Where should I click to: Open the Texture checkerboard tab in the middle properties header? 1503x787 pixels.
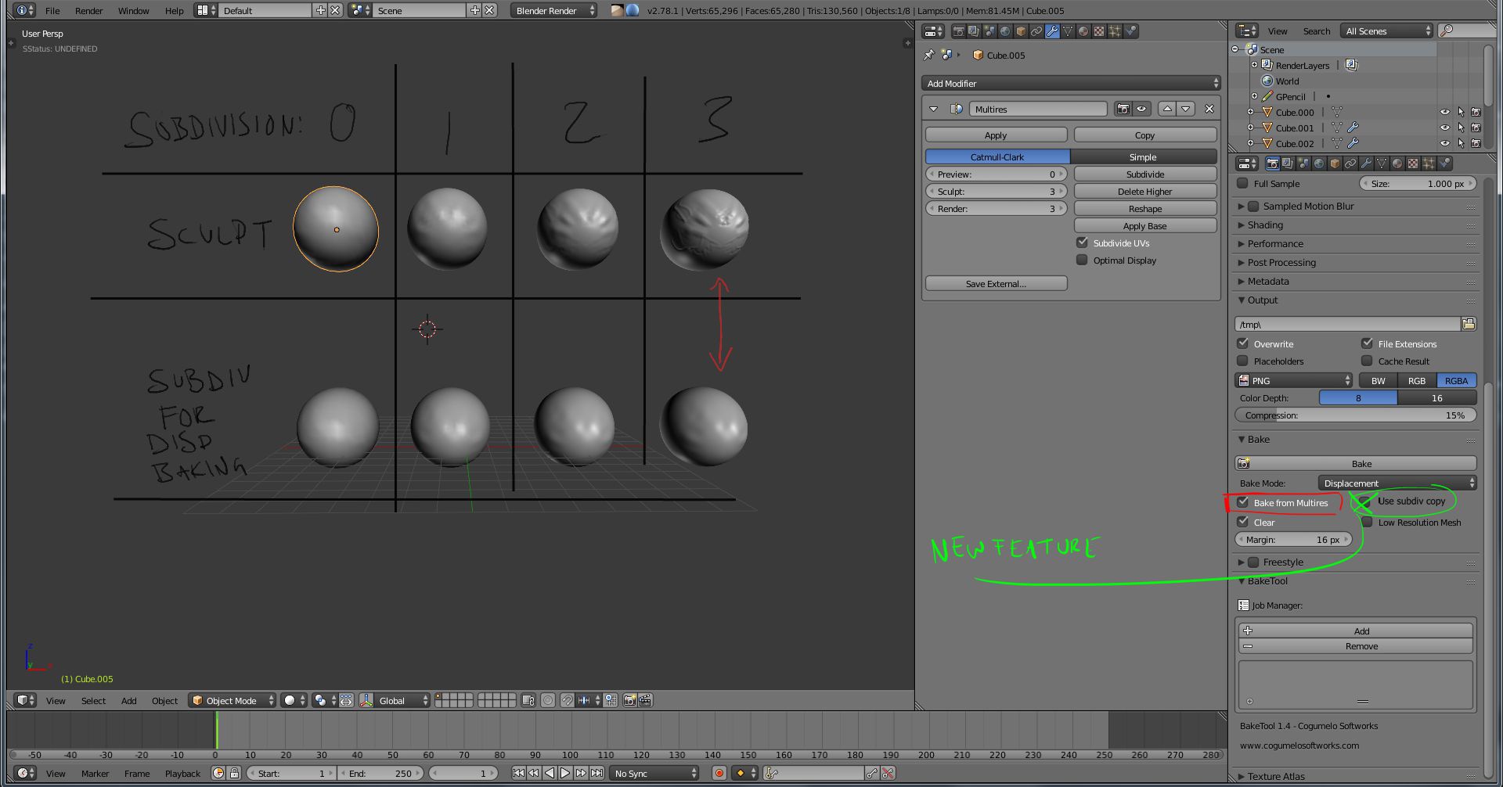tap(1099, 31)
